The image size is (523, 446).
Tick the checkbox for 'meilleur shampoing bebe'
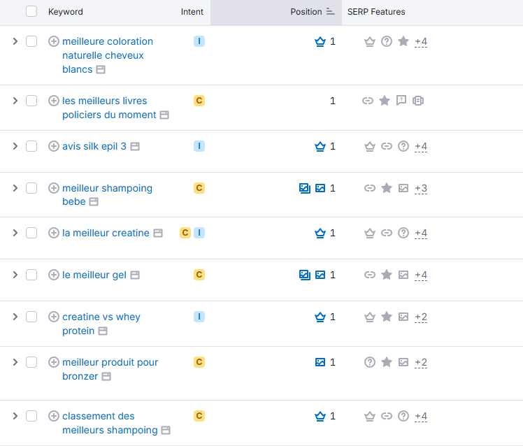pos(31,188)
